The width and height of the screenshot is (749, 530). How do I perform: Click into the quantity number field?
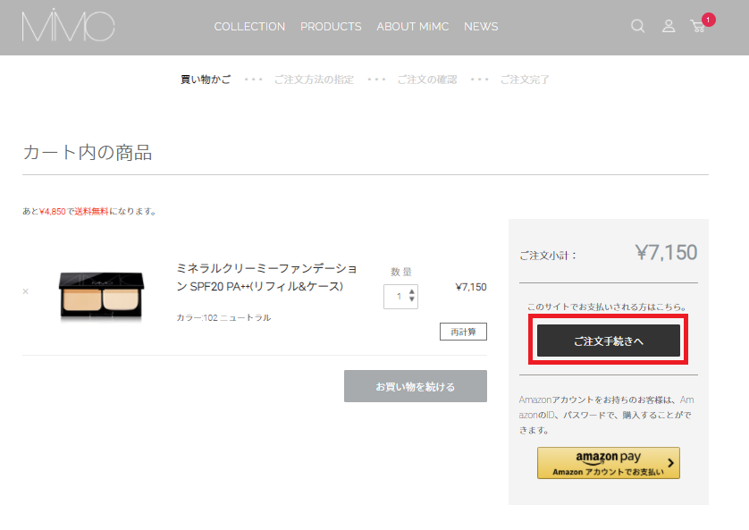pos(397,296)
